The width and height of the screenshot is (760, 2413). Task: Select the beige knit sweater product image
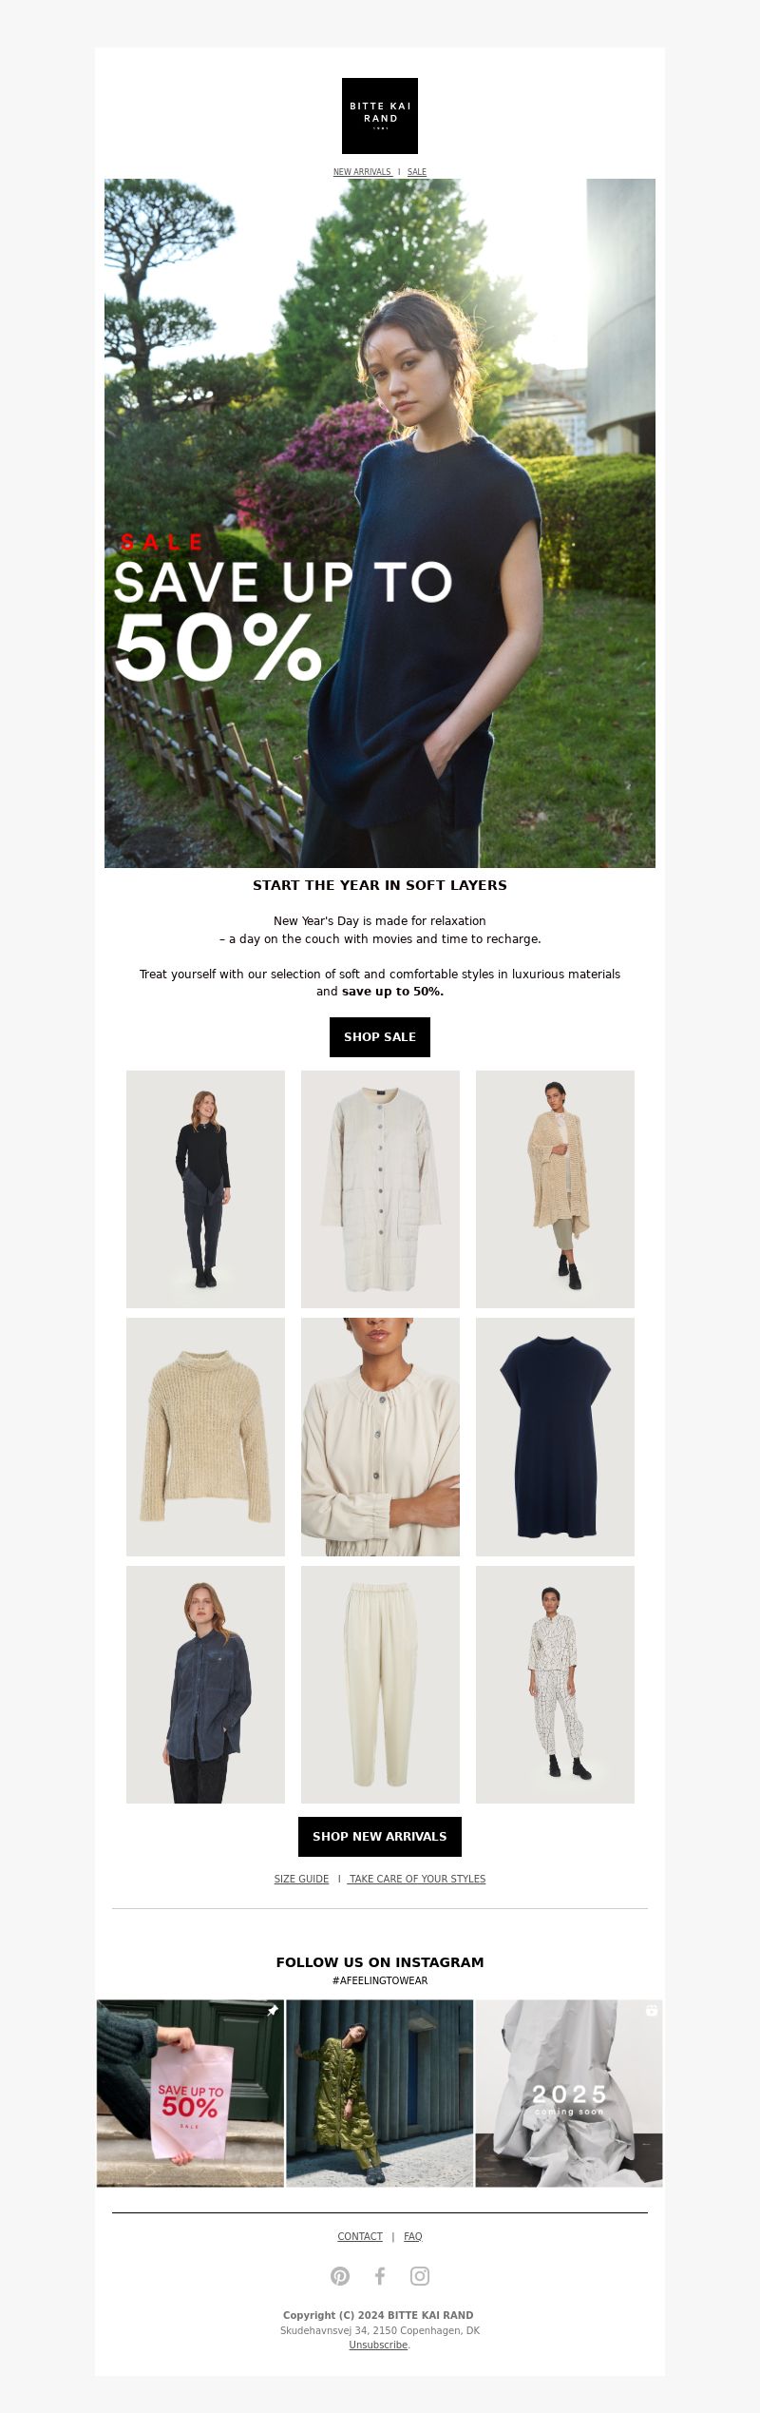[205, 1437]
